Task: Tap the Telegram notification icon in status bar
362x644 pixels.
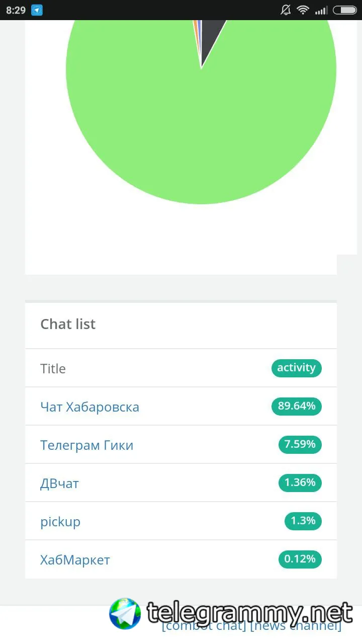Action: (37, 10)
